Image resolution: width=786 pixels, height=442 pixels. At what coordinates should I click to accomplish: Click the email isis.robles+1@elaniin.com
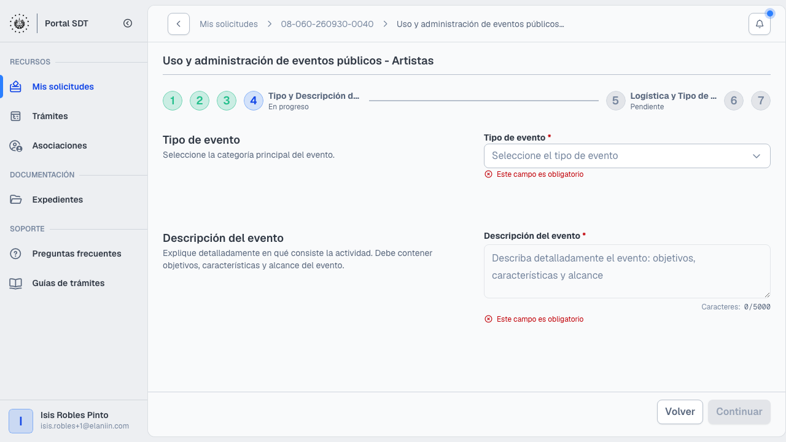[x=85, y=426]
